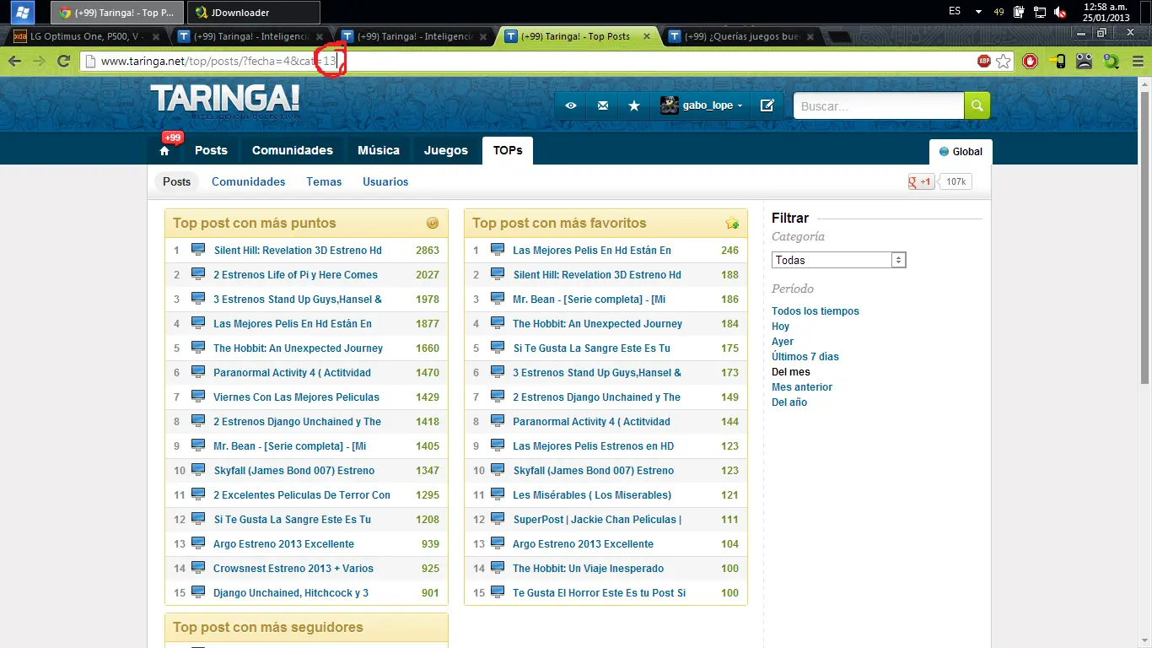
Task: Open Taringa notifications eye icon
Action: pyautogui.click(x=571, y=105)
